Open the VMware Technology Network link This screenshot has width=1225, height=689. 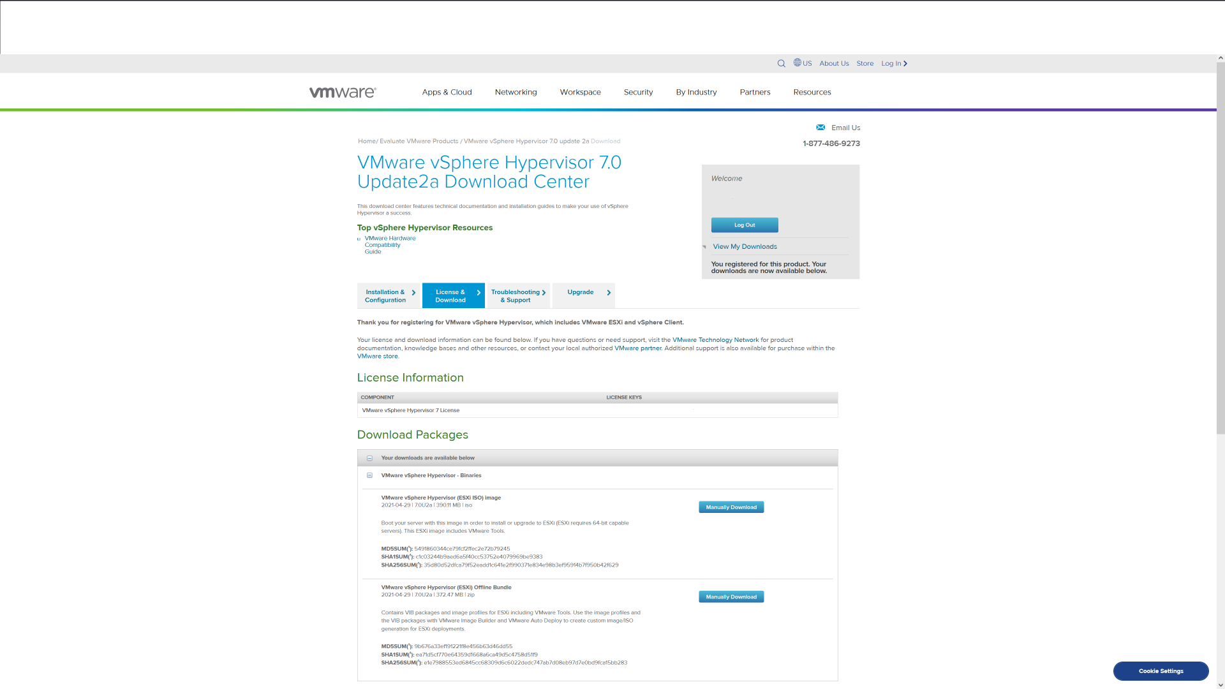[x=715, y=340]
